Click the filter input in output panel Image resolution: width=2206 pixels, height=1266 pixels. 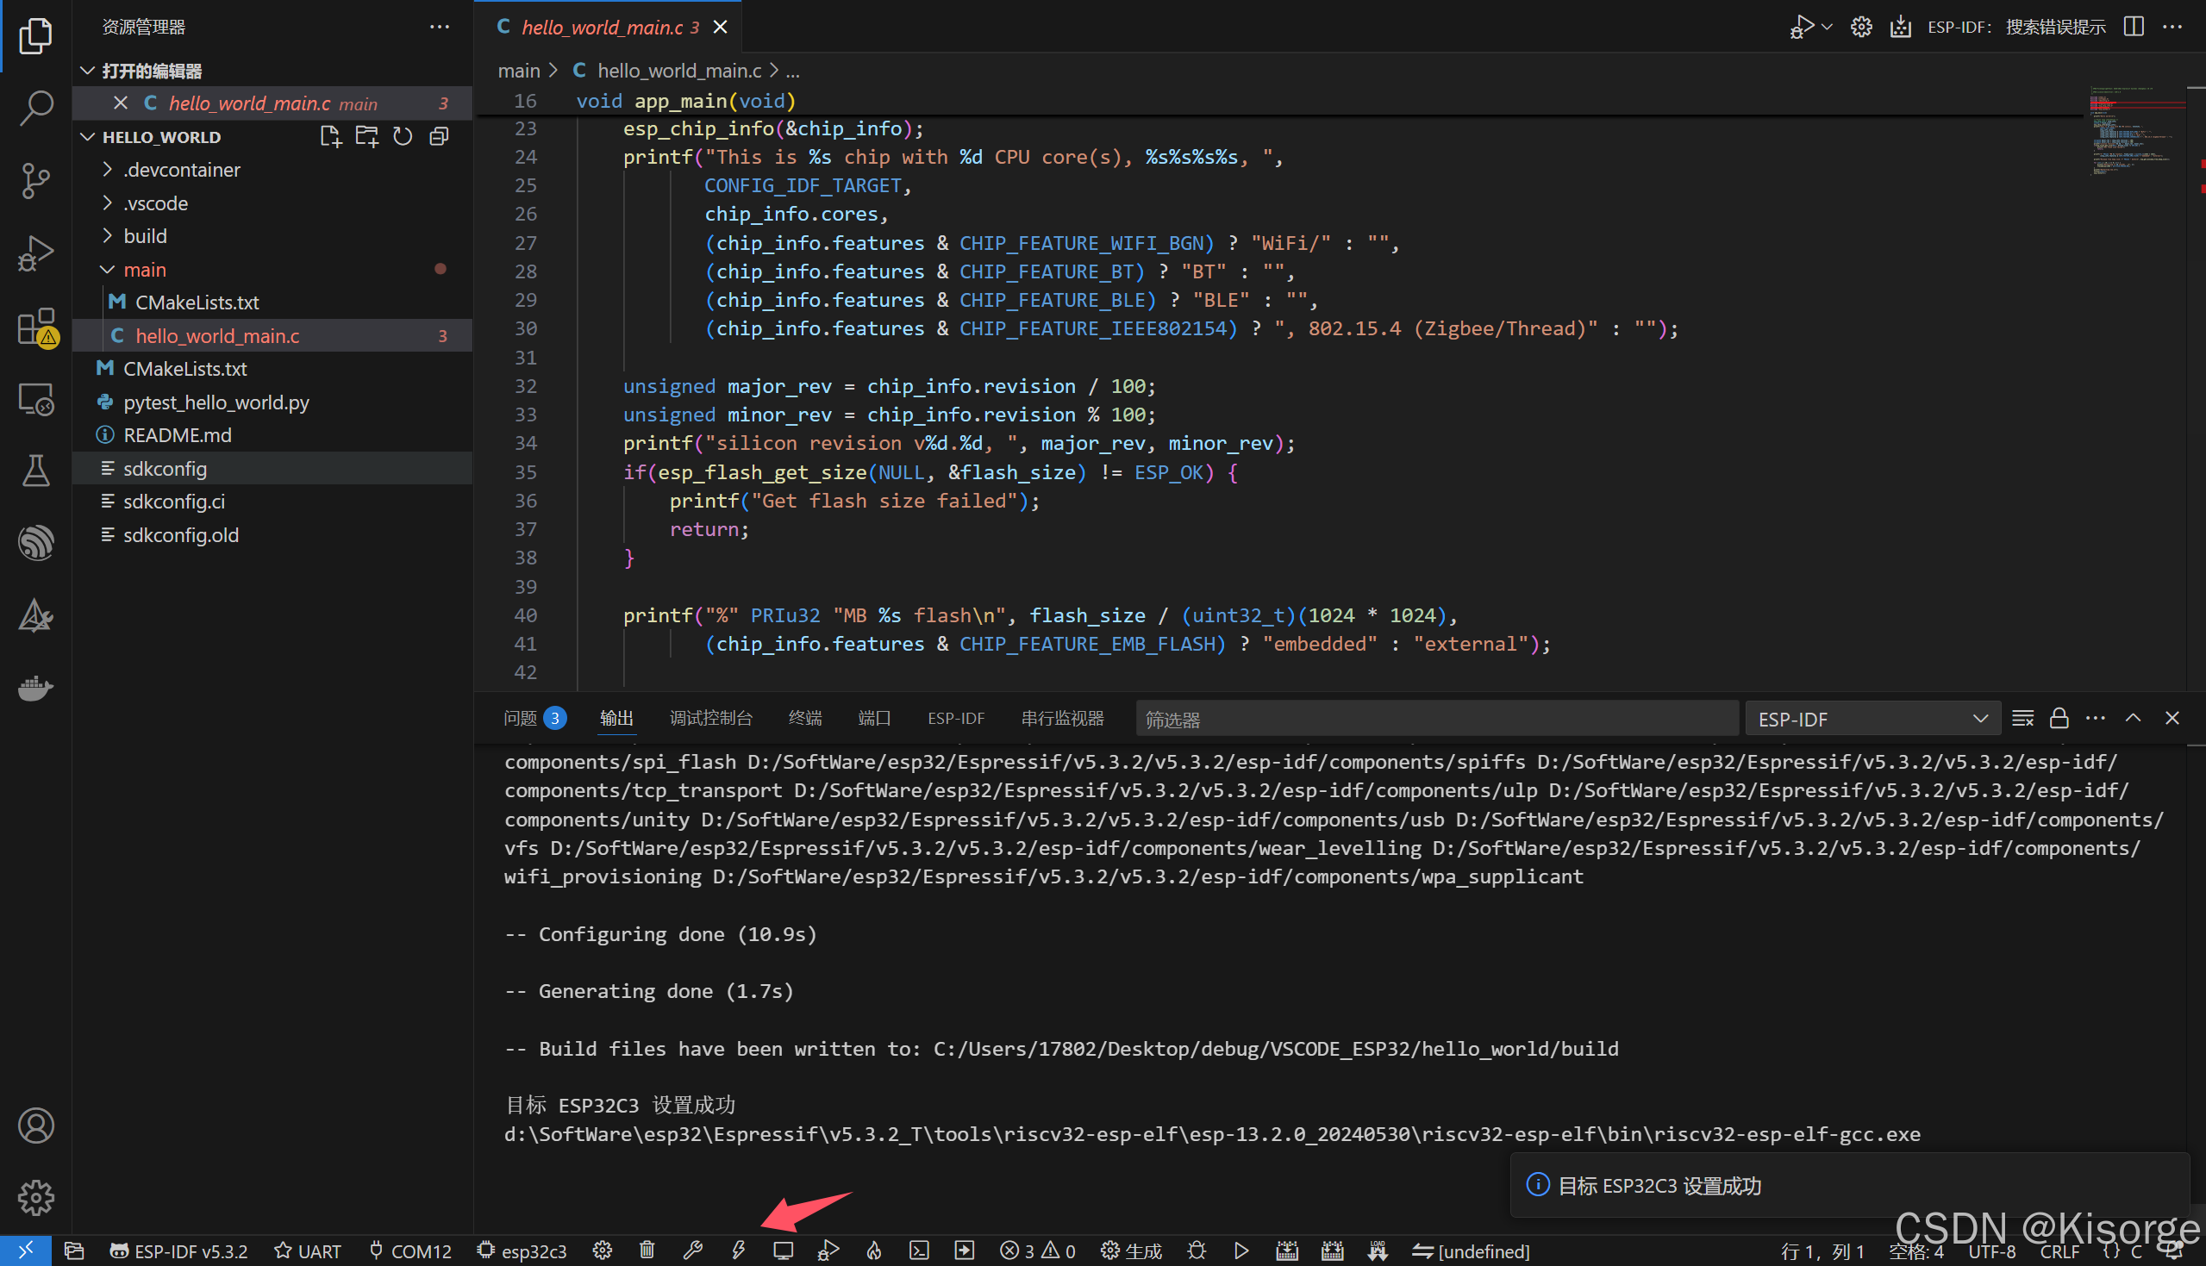[1435, 719]
